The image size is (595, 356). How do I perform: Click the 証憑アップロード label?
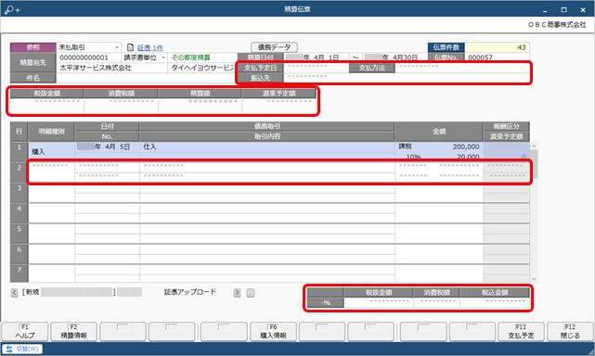(190, 292)
